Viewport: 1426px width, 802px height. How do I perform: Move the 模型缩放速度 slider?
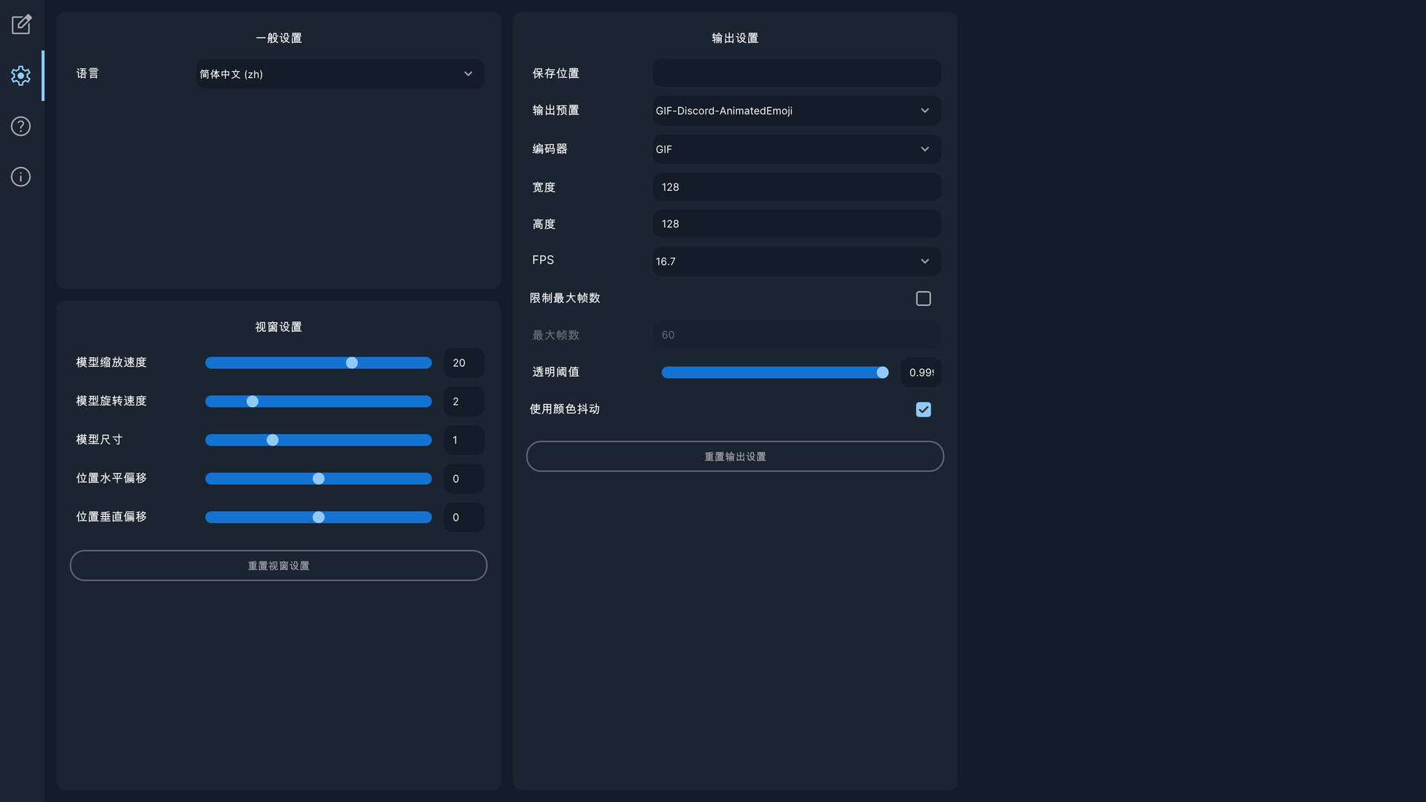pyautogui.click(x=351, y=362)
